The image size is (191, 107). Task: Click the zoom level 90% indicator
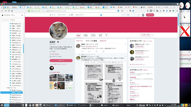click(x=122, y=11)
